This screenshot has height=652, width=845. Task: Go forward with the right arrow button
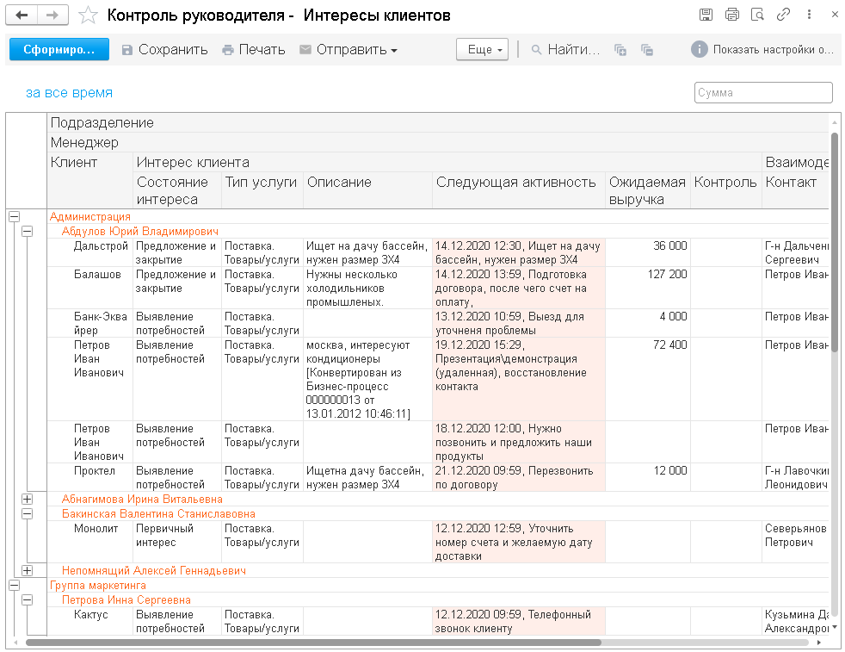pyautogui.click(x=52, y=16)
